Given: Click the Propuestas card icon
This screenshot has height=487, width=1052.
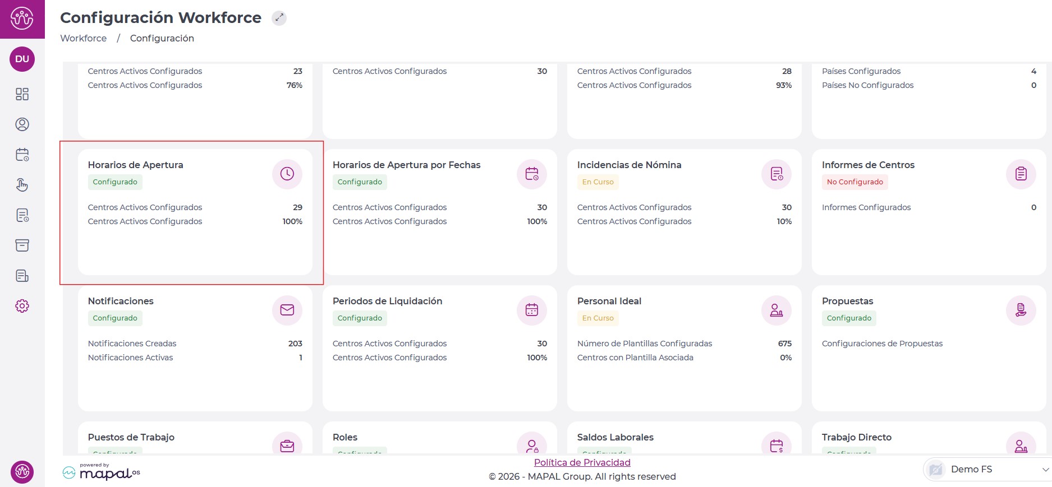Looking at the screenshot, I should [1021, 310].
